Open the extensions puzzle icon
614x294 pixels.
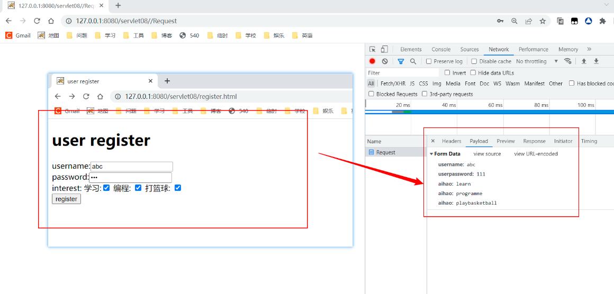coord(603,21)
